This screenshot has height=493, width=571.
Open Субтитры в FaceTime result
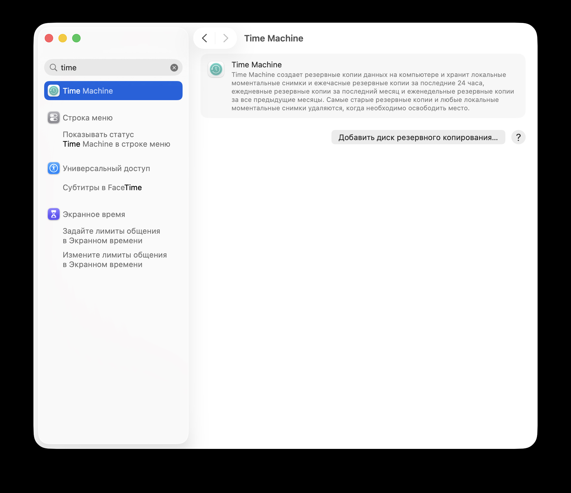coord(102,187)
